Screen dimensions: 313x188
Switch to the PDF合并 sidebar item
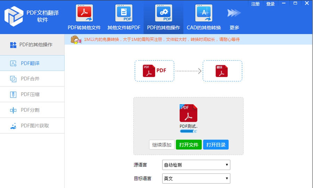pos(32,79)
